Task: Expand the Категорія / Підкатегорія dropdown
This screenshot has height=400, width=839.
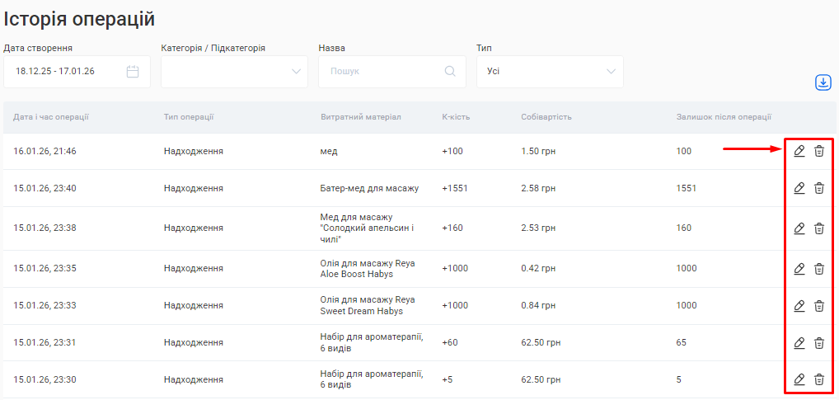Action: 234,72
